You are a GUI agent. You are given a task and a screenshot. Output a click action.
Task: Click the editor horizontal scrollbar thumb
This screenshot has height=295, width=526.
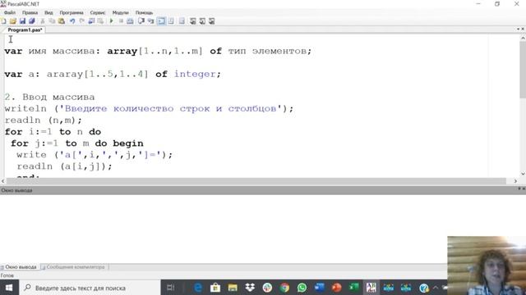(256, 181)
